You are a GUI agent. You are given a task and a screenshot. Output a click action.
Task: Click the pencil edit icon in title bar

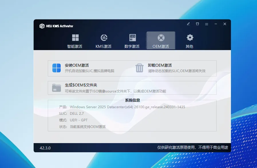click(x=188, y=24)
